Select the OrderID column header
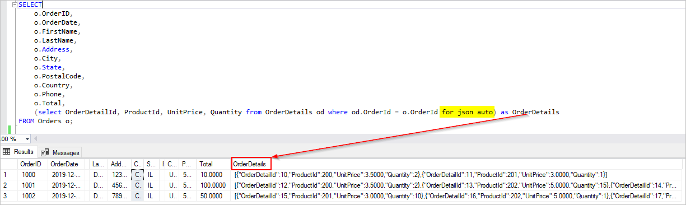 click(x=32, y=164)
